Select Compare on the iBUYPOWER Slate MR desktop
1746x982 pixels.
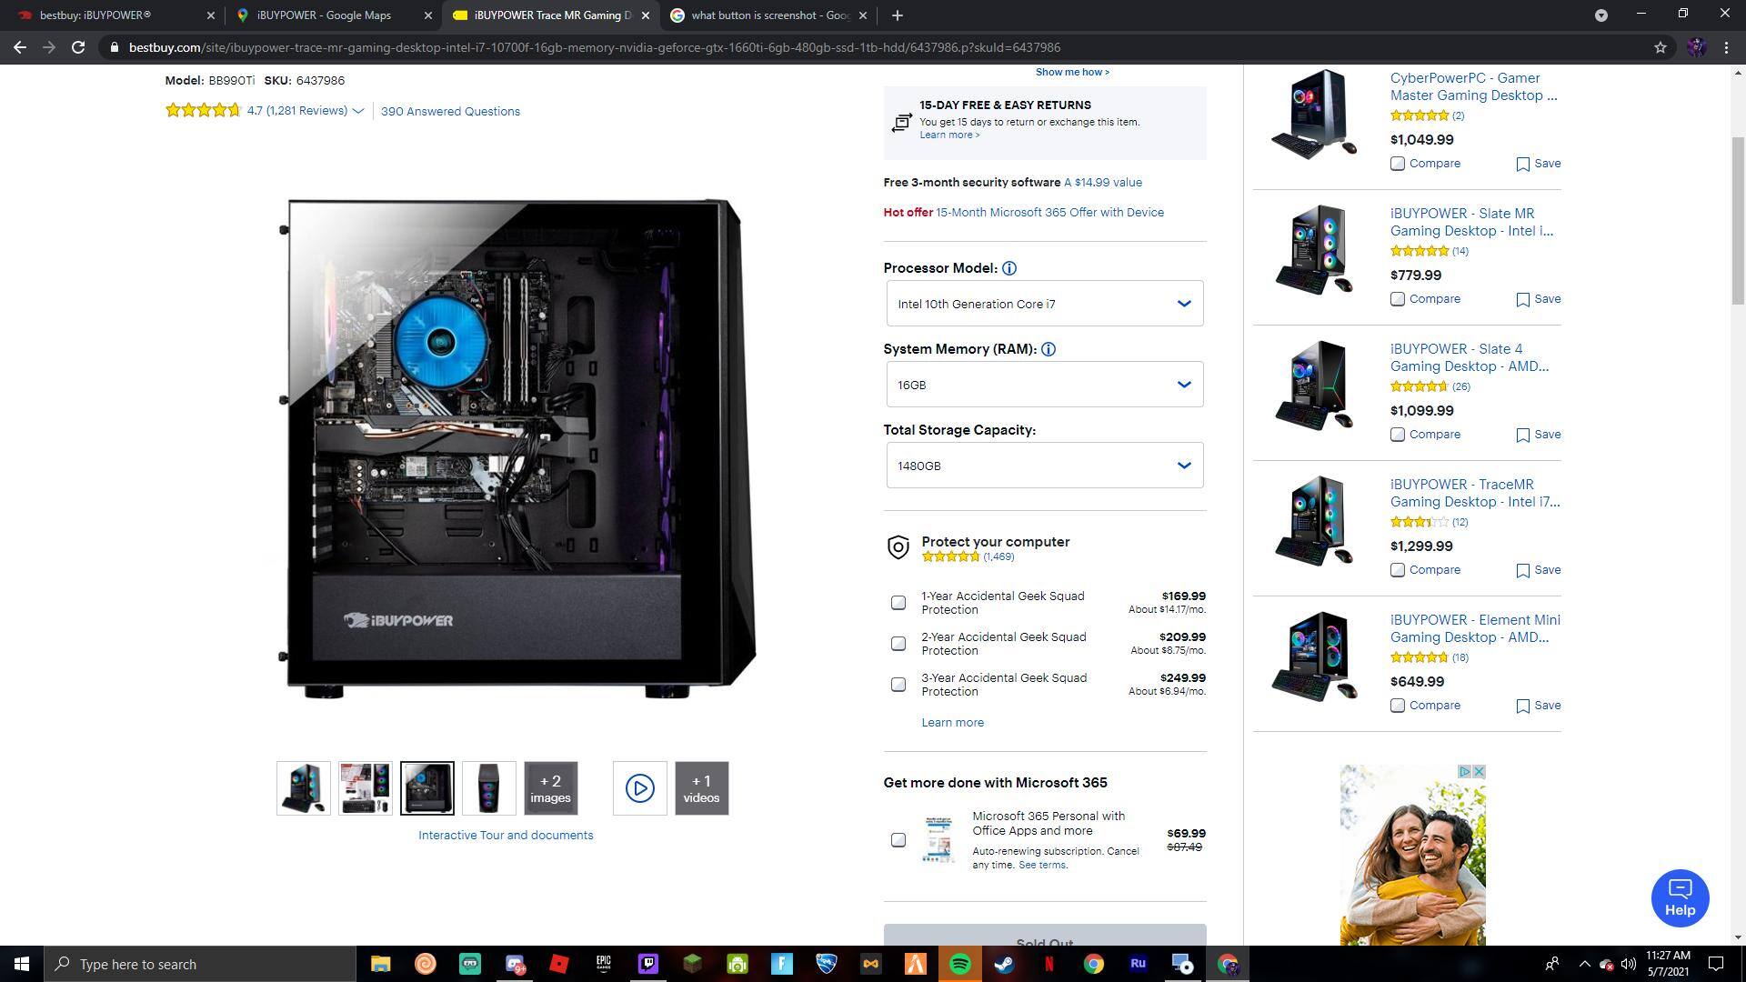click(1398, 298)
